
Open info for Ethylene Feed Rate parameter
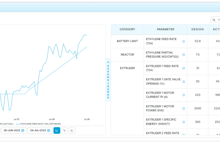pyautogui.click(x=183, y=41)
